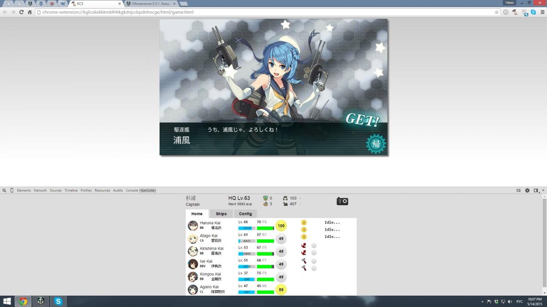The height and width of the screenshot is (307, 547).
Task: Click the first repair dock anchor icon
Action: pos(304,246)
